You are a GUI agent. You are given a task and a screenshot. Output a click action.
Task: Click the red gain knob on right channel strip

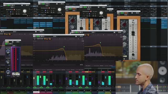pyautogui.click(x=124, y=24)
